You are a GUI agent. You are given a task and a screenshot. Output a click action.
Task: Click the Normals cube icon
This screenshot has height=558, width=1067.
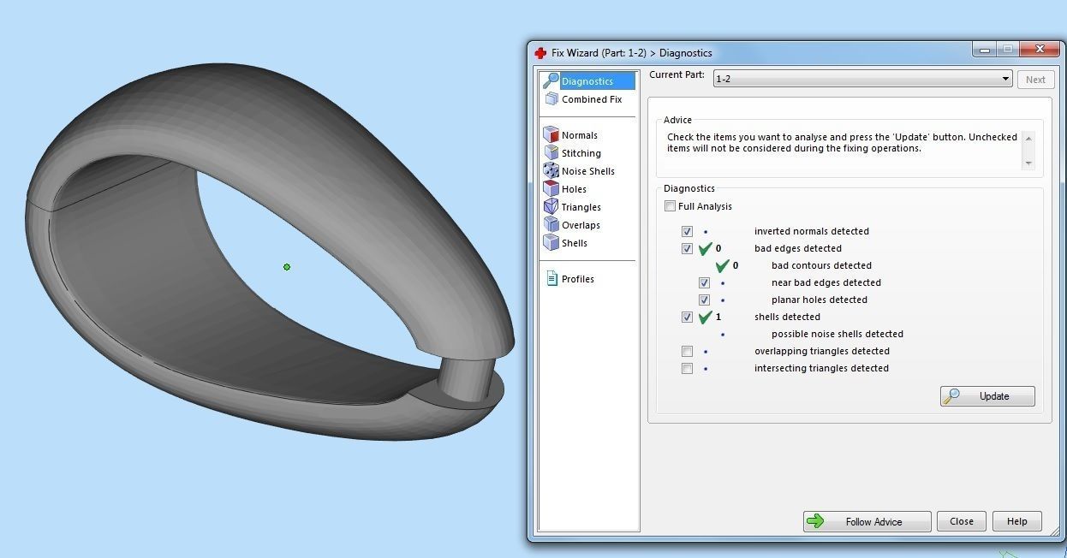[551, 135]
